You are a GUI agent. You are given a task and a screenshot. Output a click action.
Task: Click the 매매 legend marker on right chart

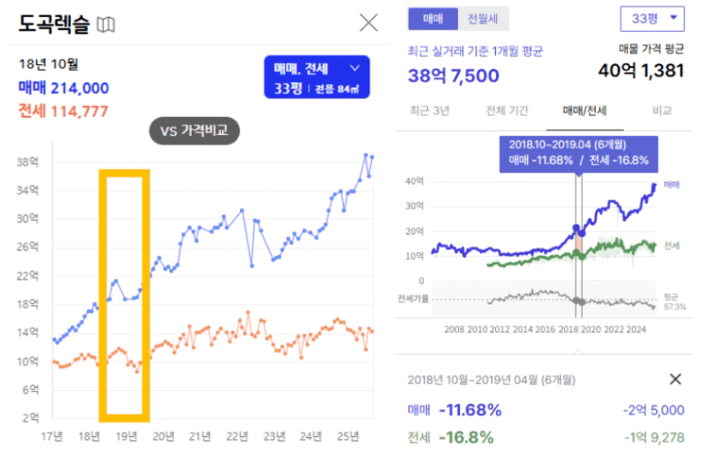pos(671,184)
